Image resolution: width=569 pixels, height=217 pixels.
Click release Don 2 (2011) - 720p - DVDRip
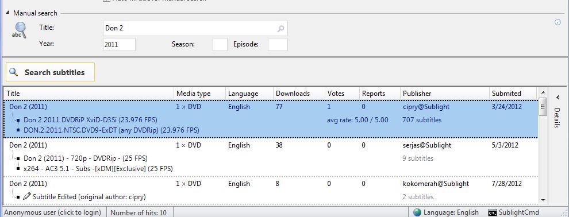pyautogui.click(x=85, y=158)
